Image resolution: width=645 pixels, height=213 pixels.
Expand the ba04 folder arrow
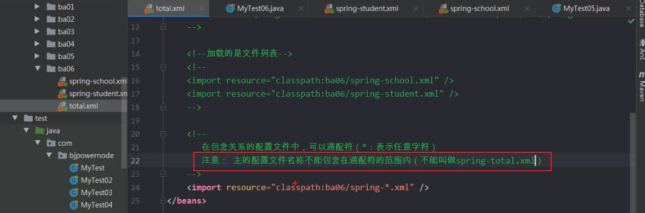click(37, 44)
